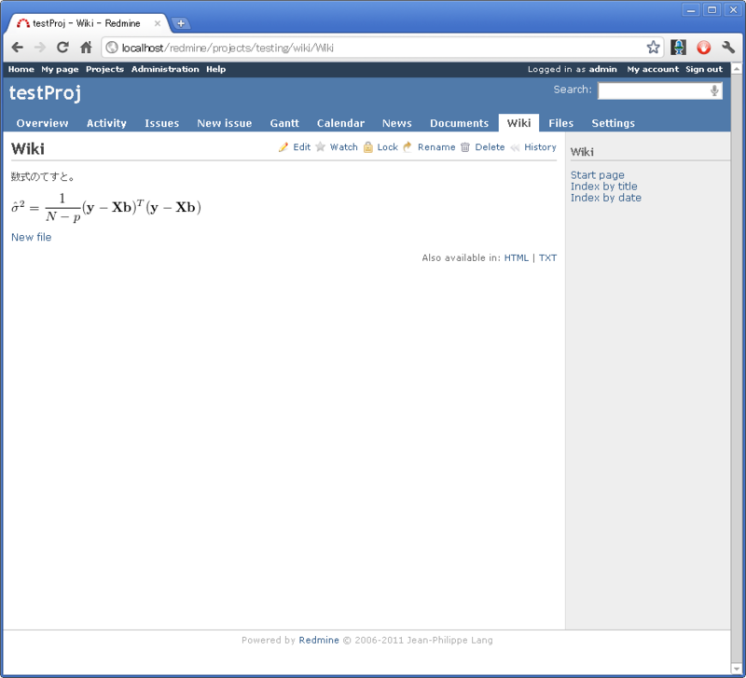Bookmark this page with the star icon
Viewport: 746px width, 678px height.
click(x=654, y=48)
